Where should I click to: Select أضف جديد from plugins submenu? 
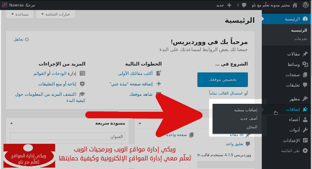249,118
